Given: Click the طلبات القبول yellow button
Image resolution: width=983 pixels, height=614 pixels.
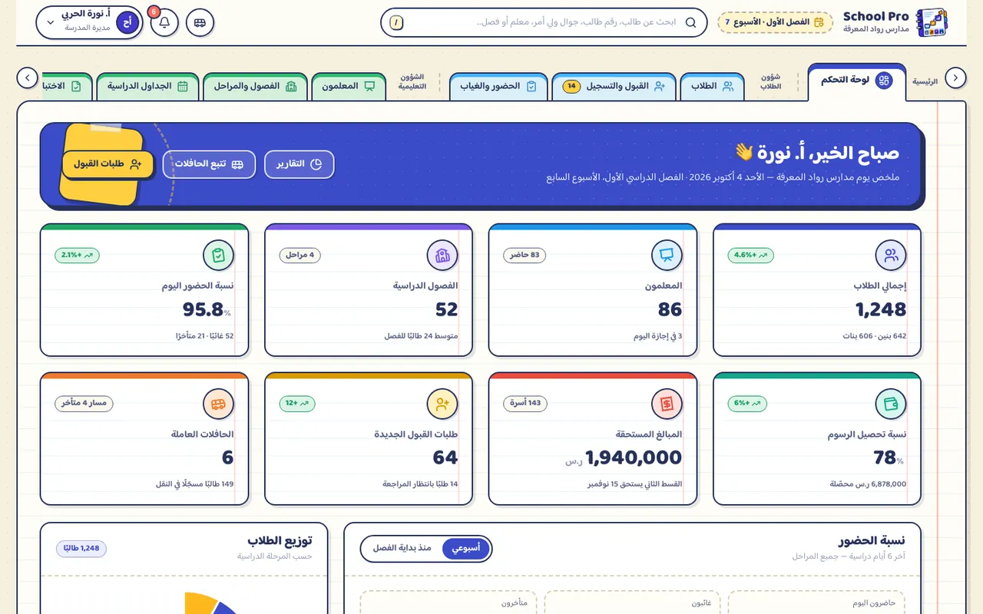Looking at the screenshot, I should (108, 164).
